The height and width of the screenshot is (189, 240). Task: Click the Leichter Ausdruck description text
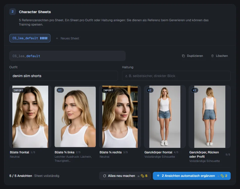[x=73, y=159]
